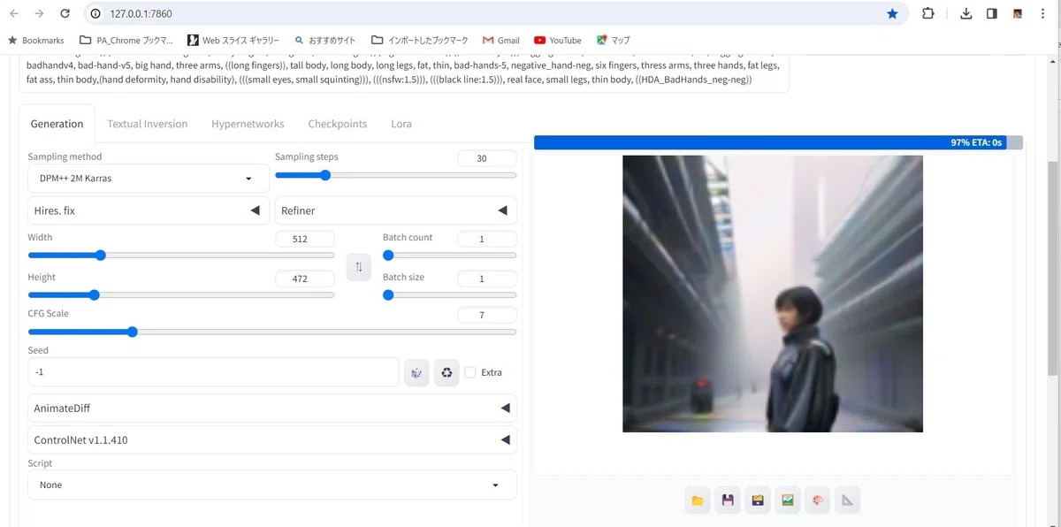Click the Batch count value field

(x=487, y=239)
